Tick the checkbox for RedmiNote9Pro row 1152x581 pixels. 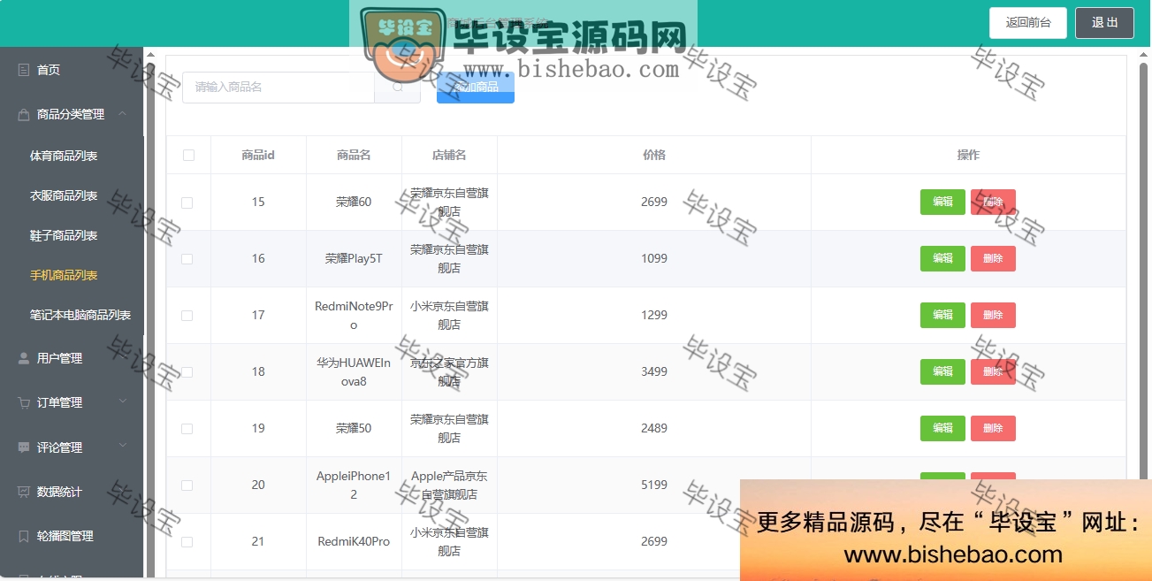click(187, 316)
